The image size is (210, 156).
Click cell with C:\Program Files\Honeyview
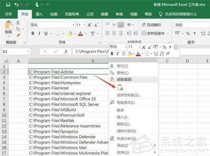click(68, 83)
